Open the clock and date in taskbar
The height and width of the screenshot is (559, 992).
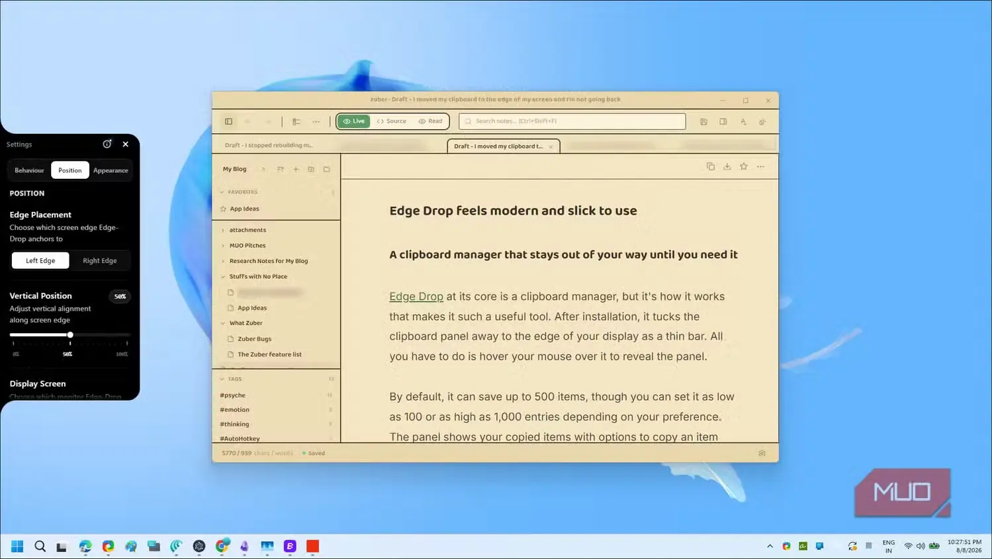[x=964, y=546]
